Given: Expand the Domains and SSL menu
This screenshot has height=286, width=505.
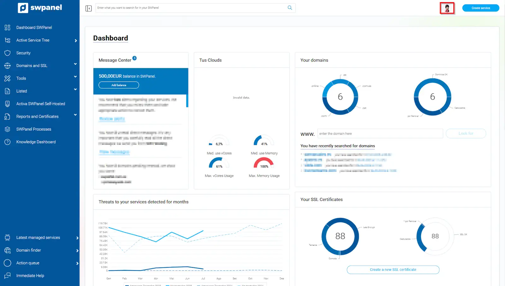Looking at the screenshot, I should pos(75,64).
